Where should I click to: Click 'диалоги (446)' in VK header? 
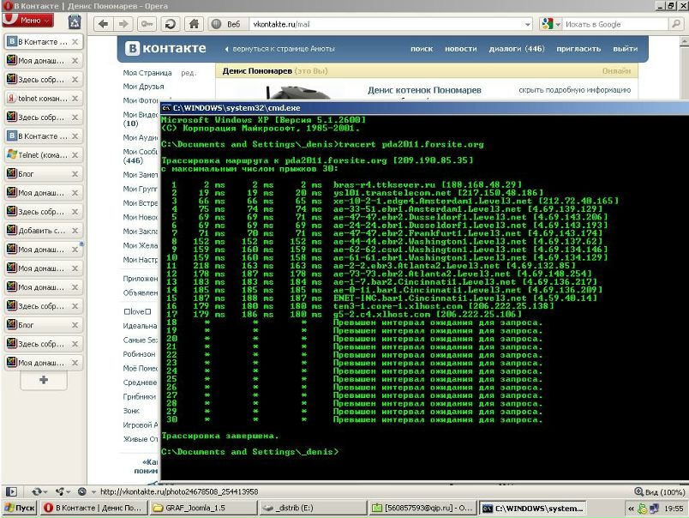pos(516,49)
